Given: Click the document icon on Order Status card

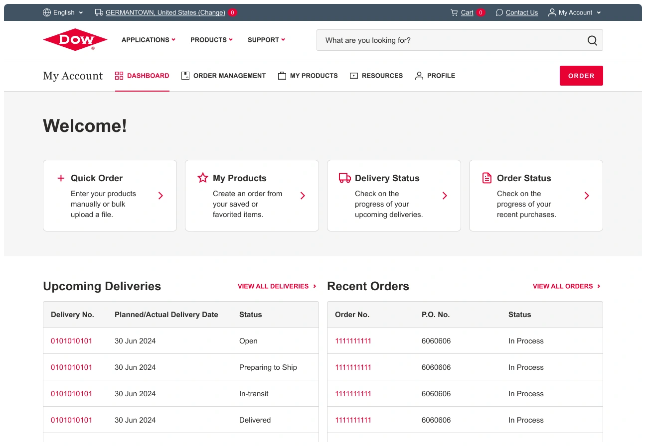Looking at the screenshot, I should tap(486, 178).
